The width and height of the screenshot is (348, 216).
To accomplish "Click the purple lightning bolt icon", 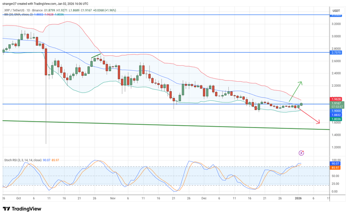I will pos(301,153).
